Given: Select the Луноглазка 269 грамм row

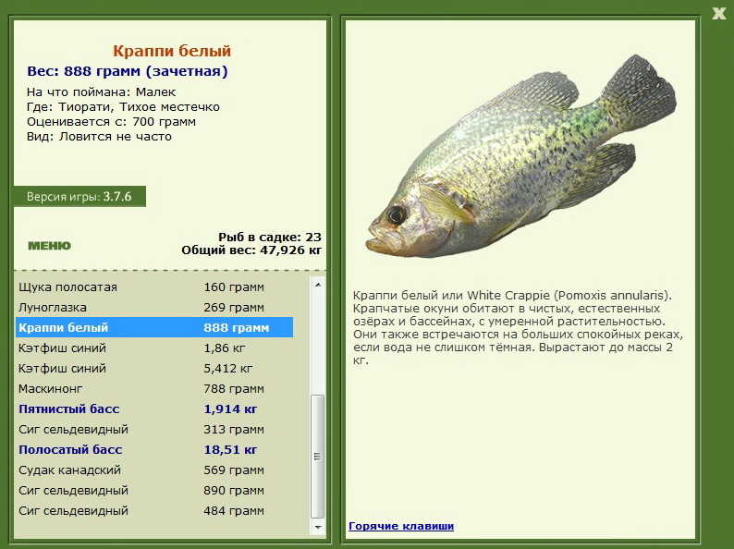Looking at the screenshot, I should pos(154,308).
